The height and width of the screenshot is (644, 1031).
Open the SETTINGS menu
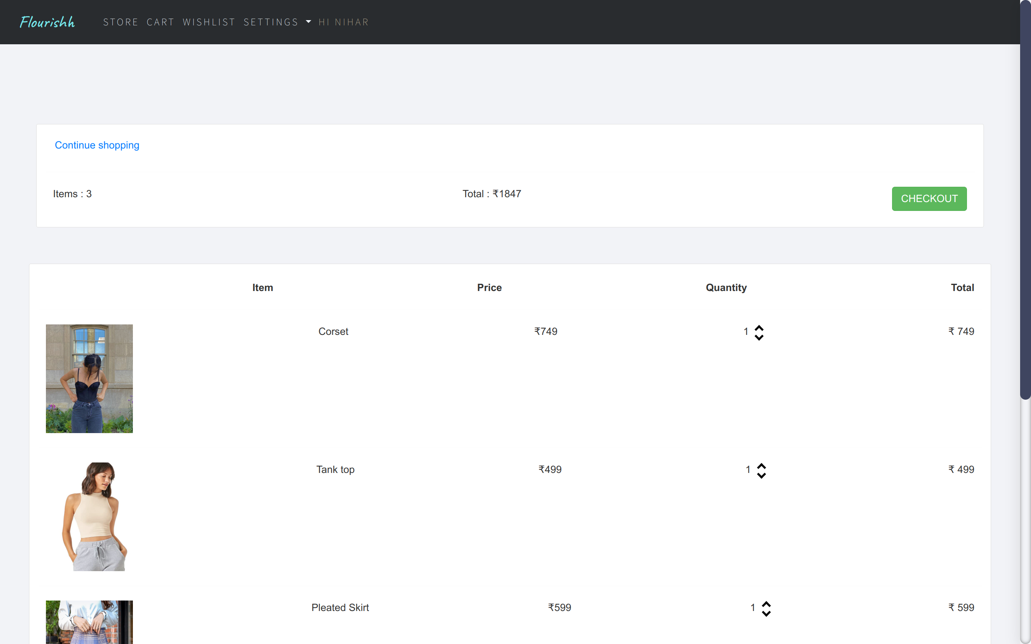pos(271,22)
